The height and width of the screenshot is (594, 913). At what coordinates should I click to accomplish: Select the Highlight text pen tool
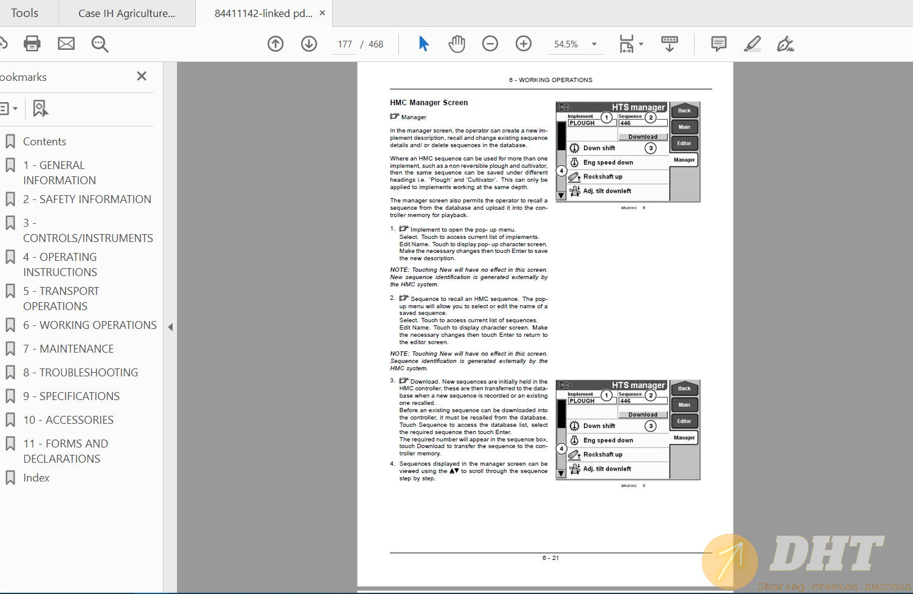752,44
